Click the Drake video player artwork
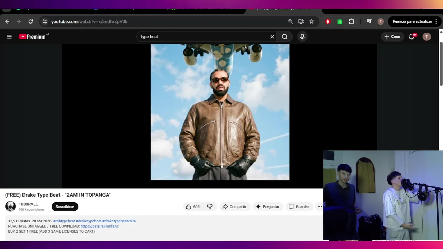Viewport: 443px width, 249px height. click(220, 112)
